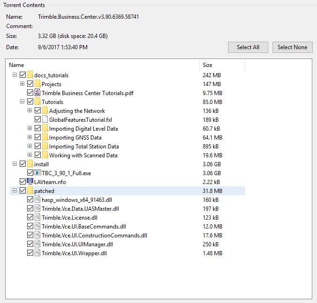The height and width of the screenshot is (303, 317).
Task: Sort by the Name column header
Action: click(x=103, y=65)
